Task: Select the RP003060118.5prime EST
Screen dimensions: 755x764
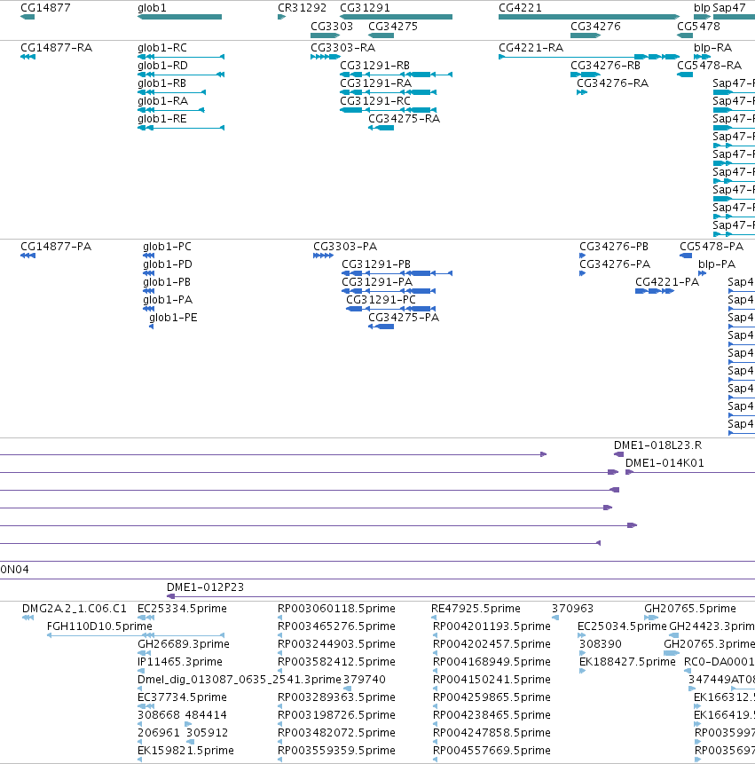Action: click(280, 618)
